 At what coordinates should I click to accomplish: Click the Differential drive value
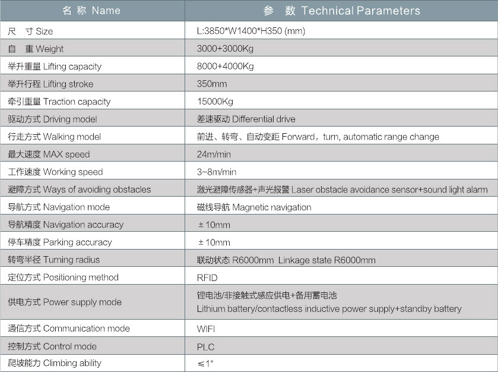click(x=246, y=119)
